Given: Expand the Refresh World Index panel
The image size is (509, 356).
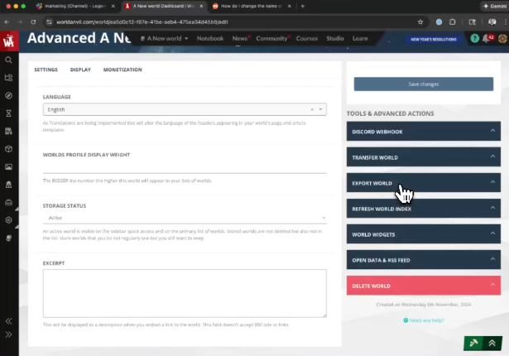Looking at the screenshot, I should point(423,208).
